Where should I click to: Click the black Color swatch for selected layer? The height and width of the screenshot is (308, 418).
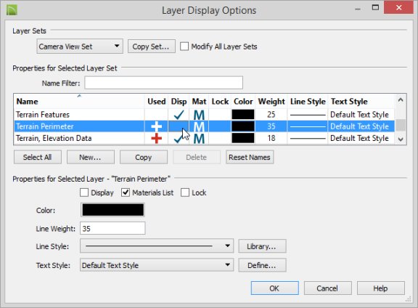point(112,210)
